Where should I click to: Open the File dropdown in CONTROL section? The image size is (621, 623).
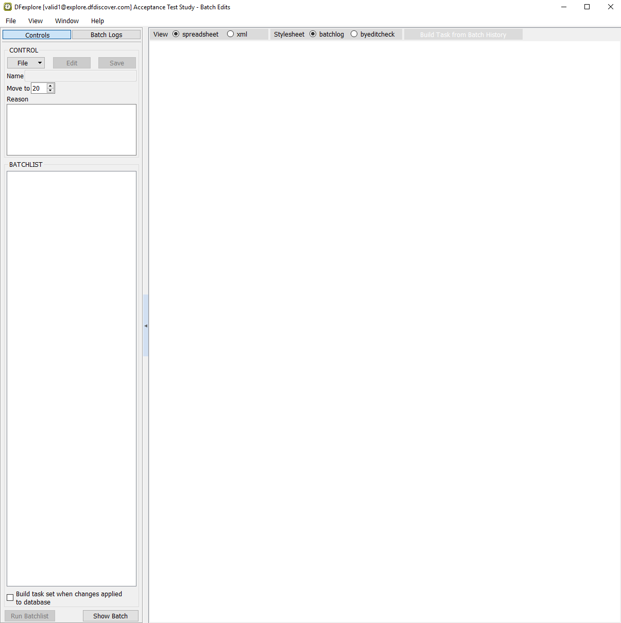point(26,63)
